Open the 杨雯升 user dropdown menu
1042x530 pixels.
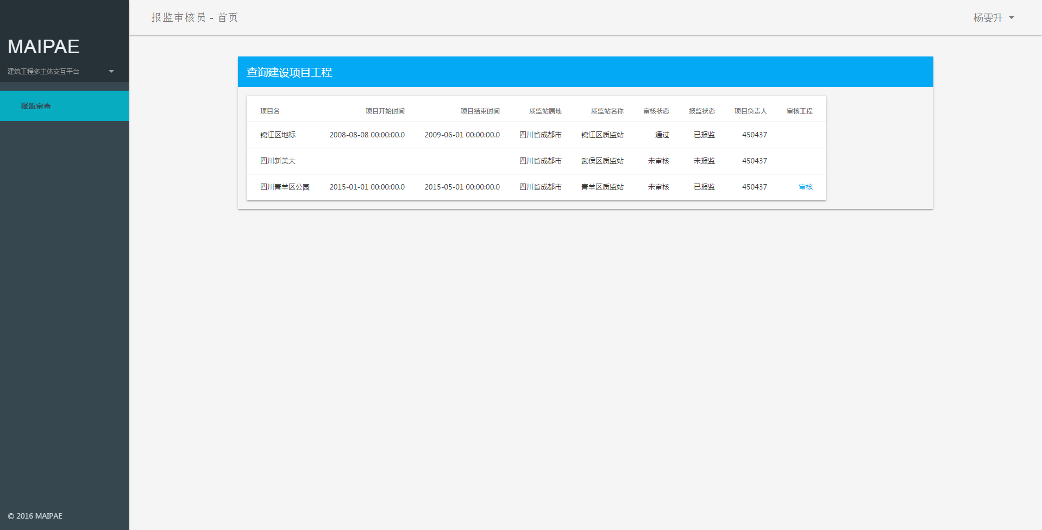coord(993,18)
